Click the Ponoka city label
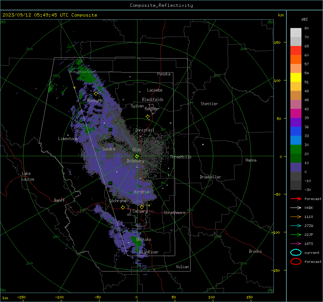Viewport: 323px width, 302px height. [164, 74]
